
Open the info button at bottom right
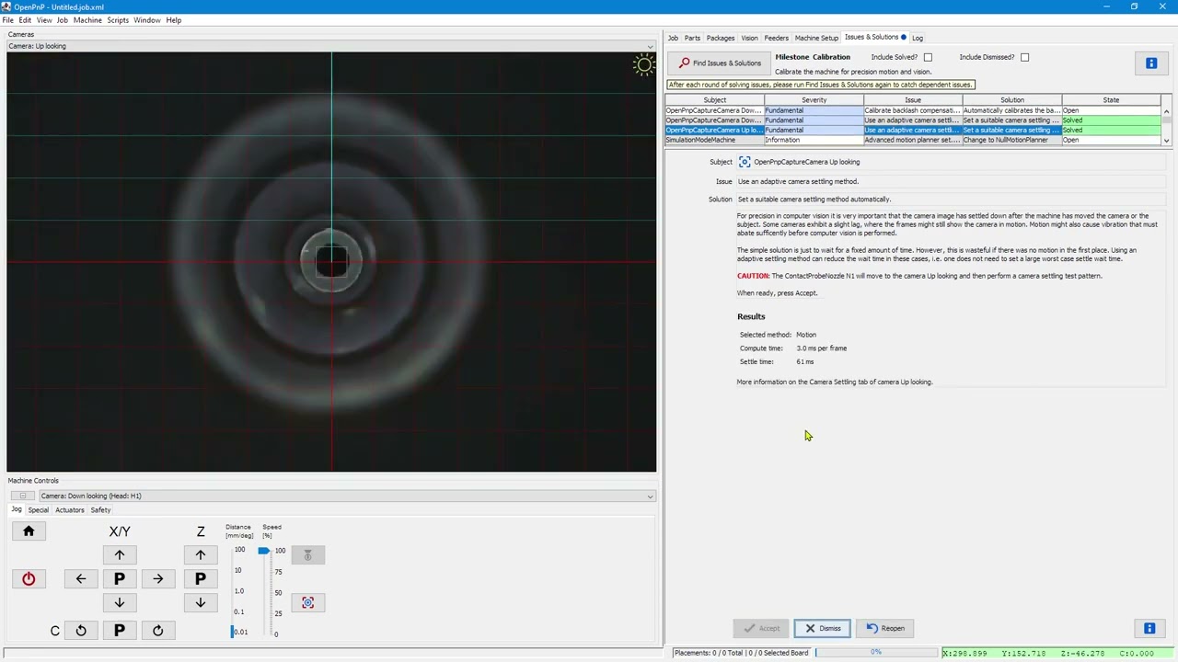coord(1149,629)
